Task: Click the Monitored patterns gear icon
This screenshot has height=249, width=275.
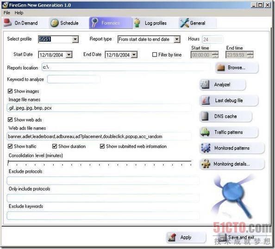Action: (x=206, y=148)
